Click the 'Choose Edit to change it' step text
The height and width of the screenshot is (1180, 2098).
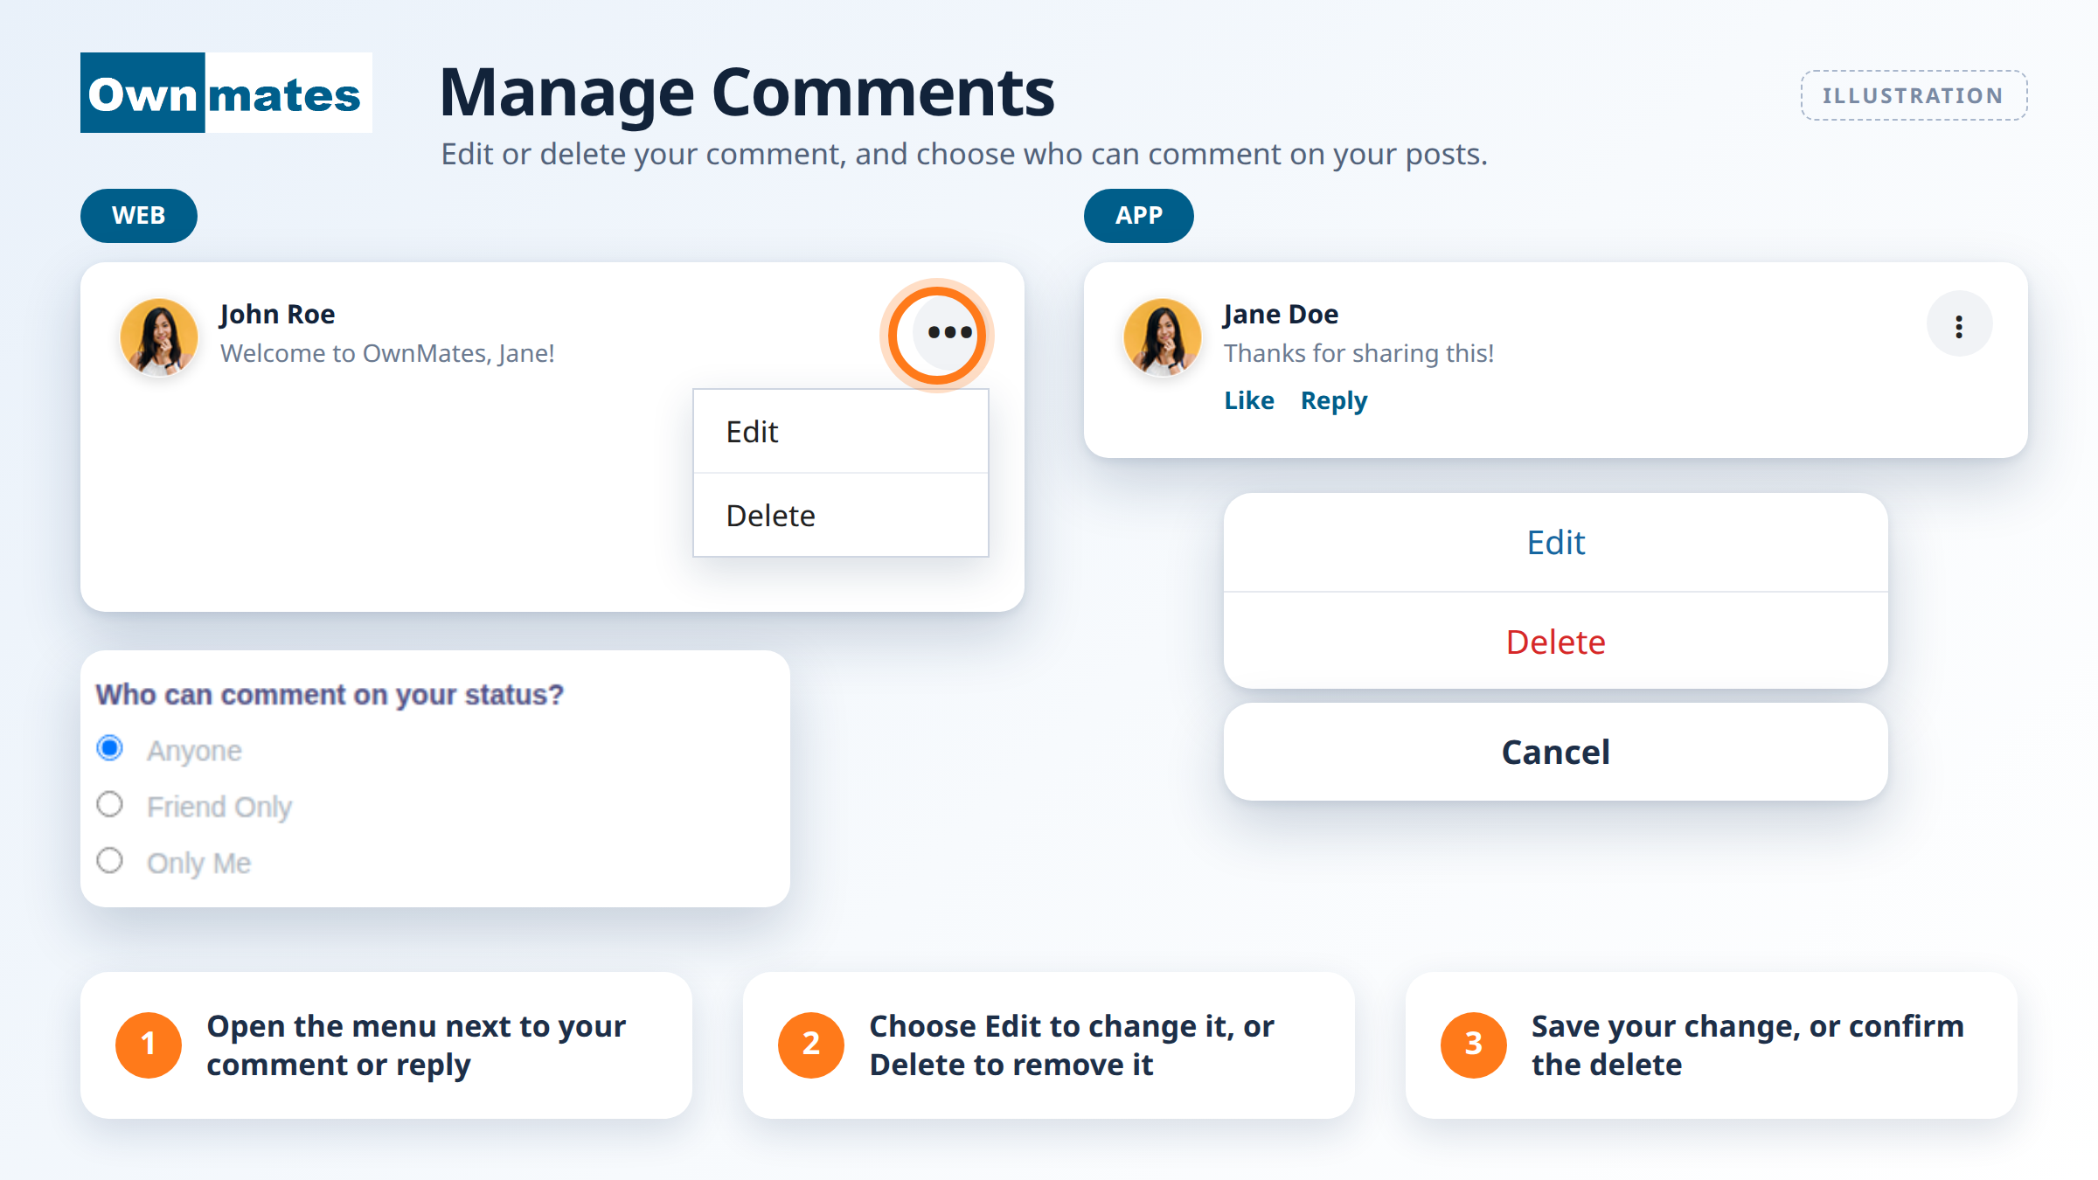1072,1045
